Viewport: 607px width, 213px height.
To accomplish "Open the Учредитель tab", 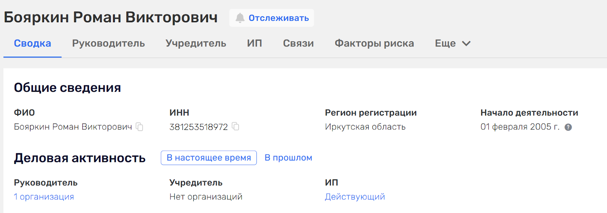I will pyautogui.click(x=196, y=43).
